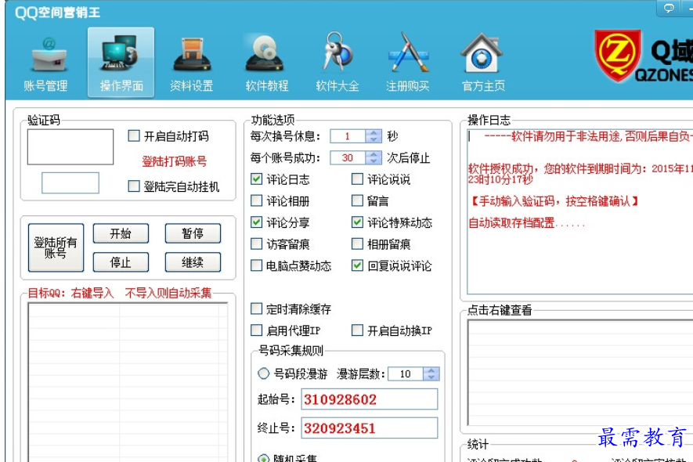Image resolution: width=693 pixels, height=462 pixels.
Task: Click the 停止 button
Action: point(121,262)
